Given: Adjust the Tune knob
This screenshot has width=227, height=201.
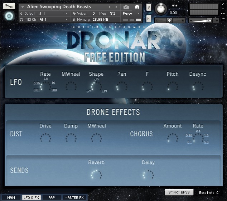Looking at the screenshot, I should click(x=161, y=9).
